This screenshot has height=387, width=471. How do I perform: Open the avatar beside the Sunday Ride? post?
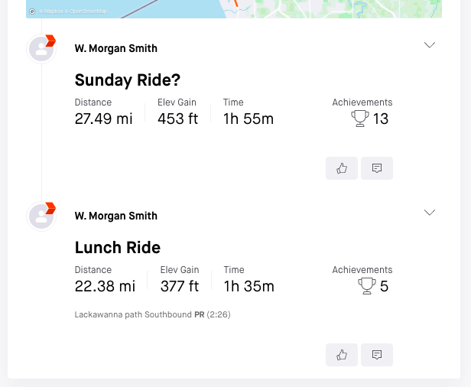pyautogui.click(x=41, y=49)
